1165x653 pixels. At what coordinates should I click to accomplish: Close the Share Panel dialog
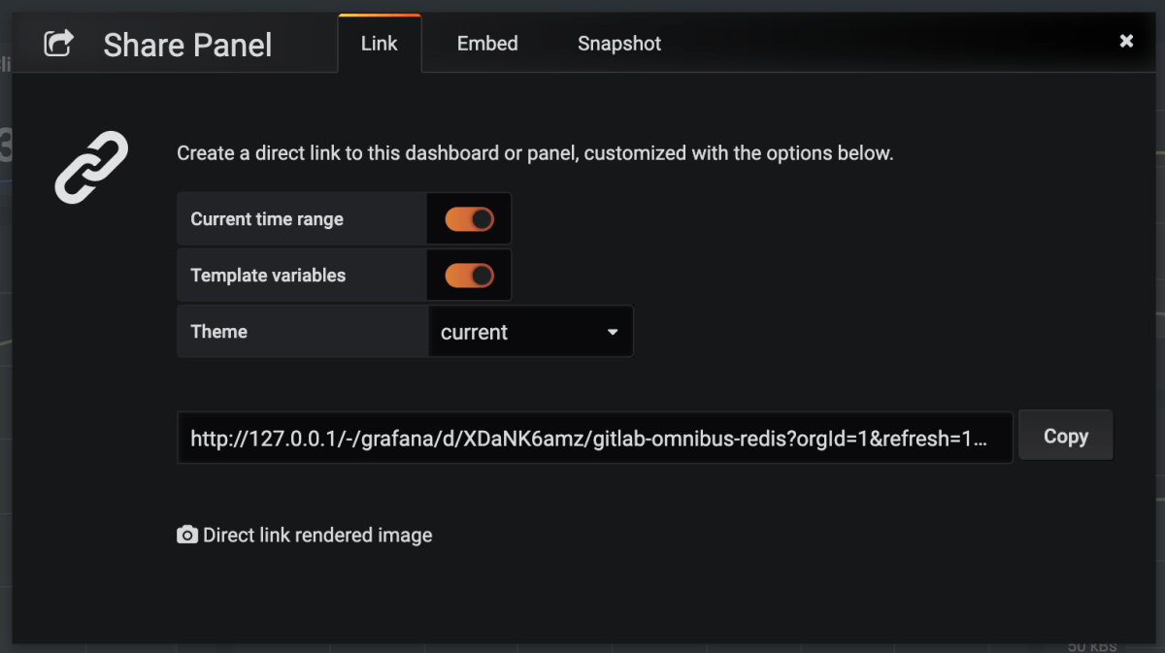(1126, 41)
